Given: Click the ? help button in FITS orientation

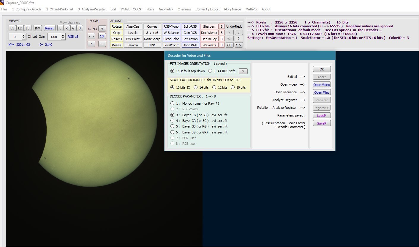Looking at the screenshot, I should (x=243, y=71).
